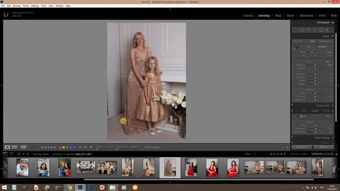Open the Develop menu in menu bar

16,6
